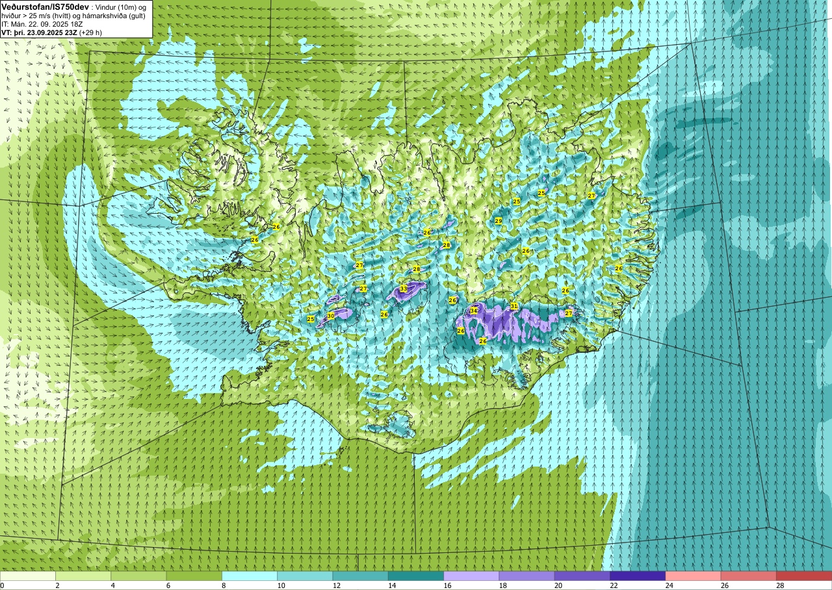Select the VT valid time line
The image size is (832, 590).
51,32
